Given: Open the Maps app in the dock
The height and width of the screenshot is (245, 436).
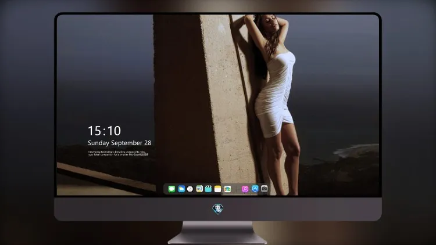Looking at the screenshot, I should (x=199, y=189).
